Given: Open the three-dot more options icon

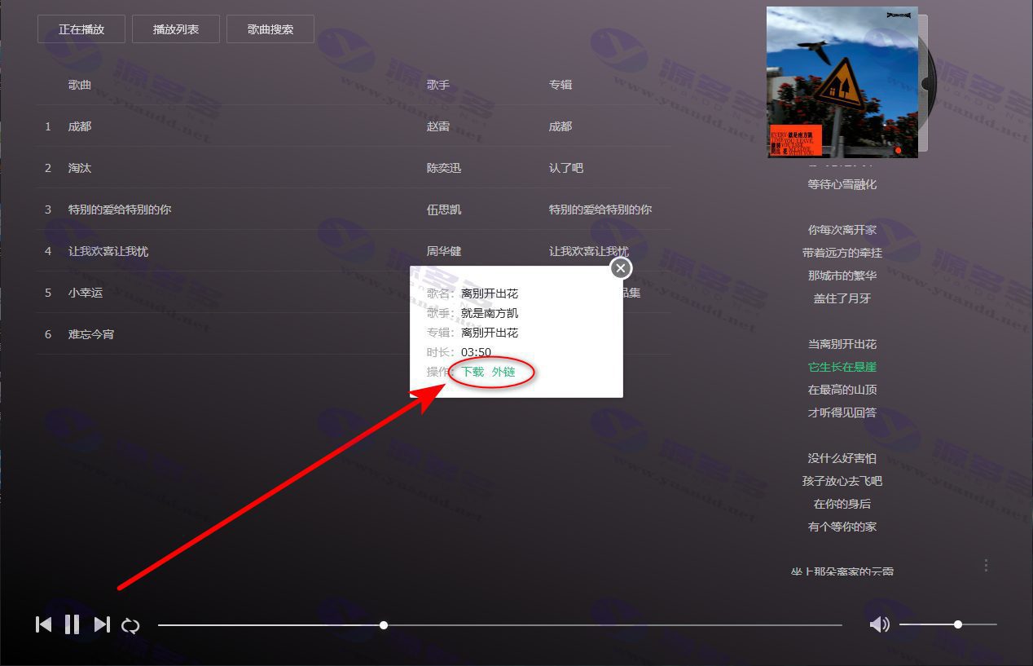Looking at the screenshot, I should (987, 565).
